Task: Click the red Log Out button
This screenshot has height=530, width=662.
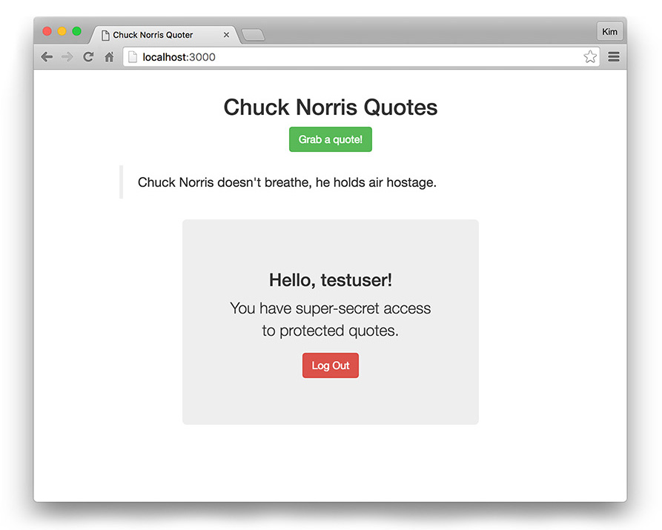Action: [x=331, y=365]
